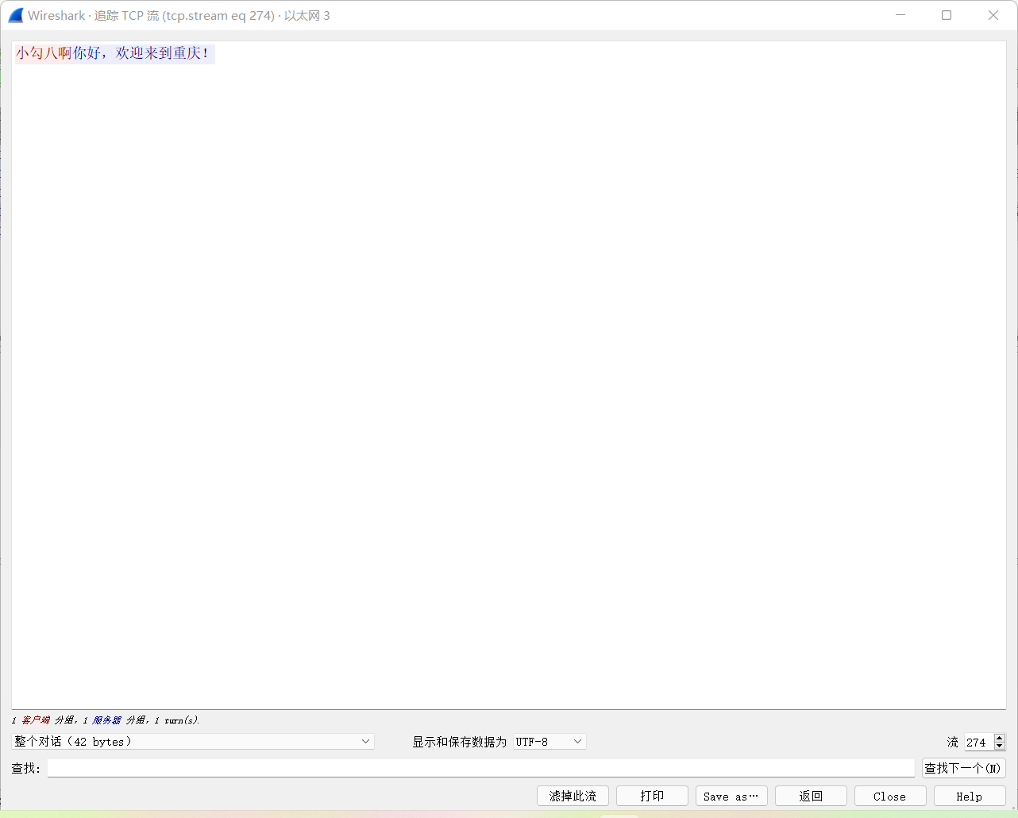This screenshot has width=1018, height=818.
Task: Focus the 查找 search input field
Action: tap(480, 768)
